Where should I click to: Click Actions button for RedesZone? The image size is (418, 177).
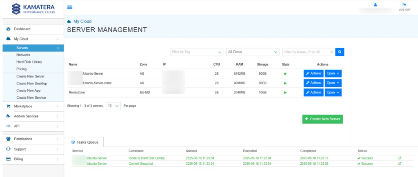(x=313, y=93)
